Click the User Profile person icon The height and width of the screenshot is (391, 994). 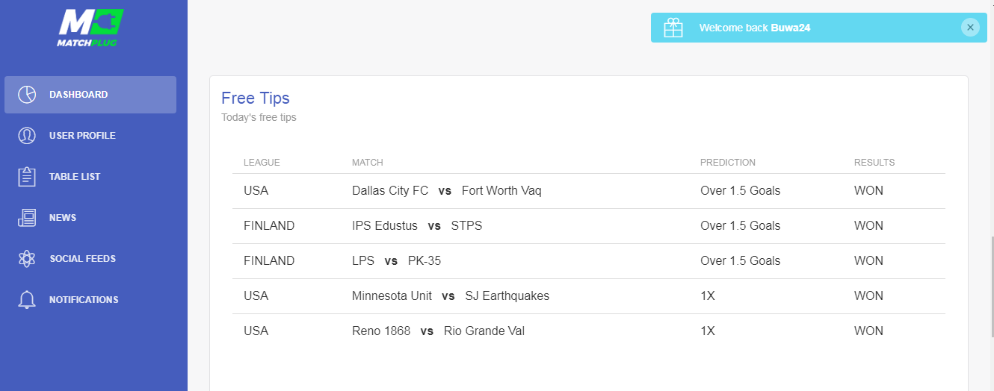tap(27, 136)
